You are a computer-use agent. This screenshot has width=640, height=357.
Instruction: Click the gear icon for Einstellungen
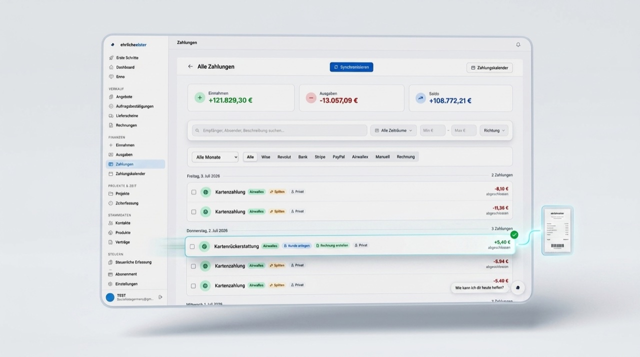coord(111,284)
